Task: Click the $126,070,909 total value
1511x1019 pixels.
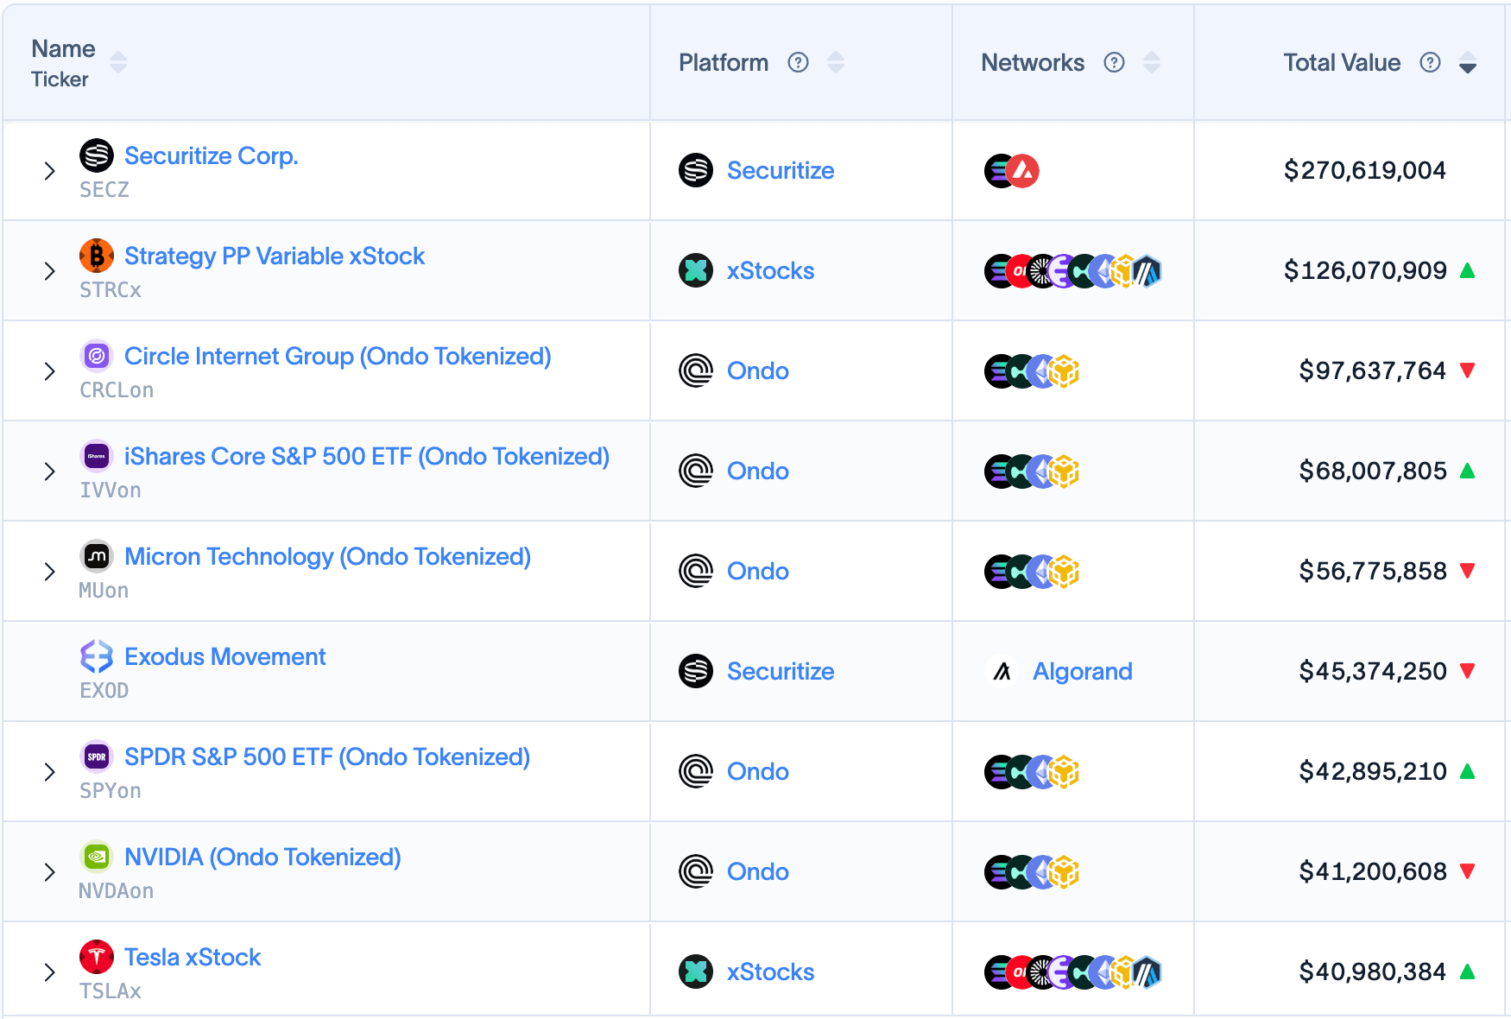Action: pos(1365,270)
